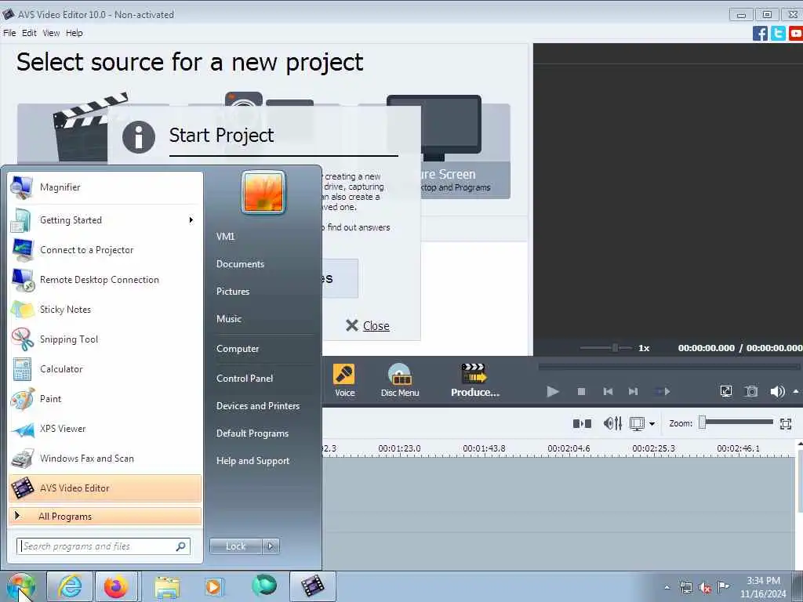The width and height of the screenshot is (803, 602).
Task: Open the File menu
Action: click(9, 33)
